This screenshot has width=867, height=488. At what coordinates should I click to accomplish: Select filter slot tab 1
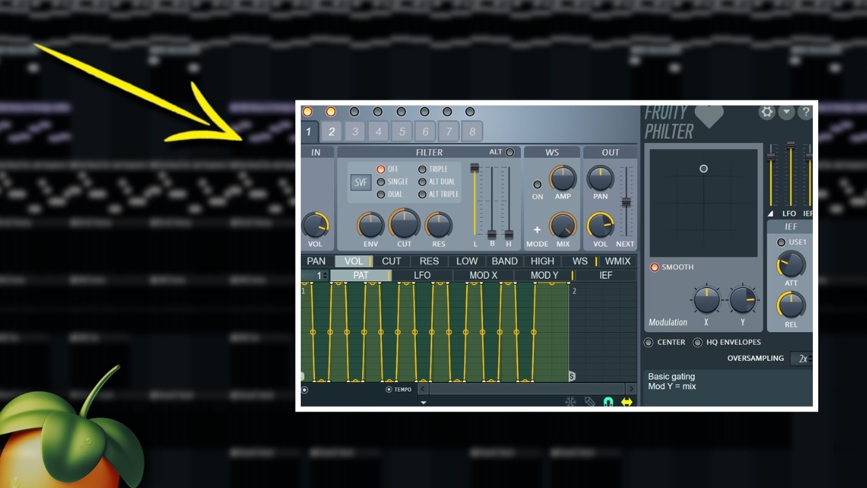pyautogui.click(x=308, y=131)
